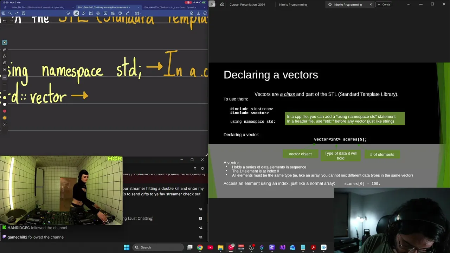Open Adobe Acrobat from the taskbar
The image size is (450, 253).
point(313,247)
